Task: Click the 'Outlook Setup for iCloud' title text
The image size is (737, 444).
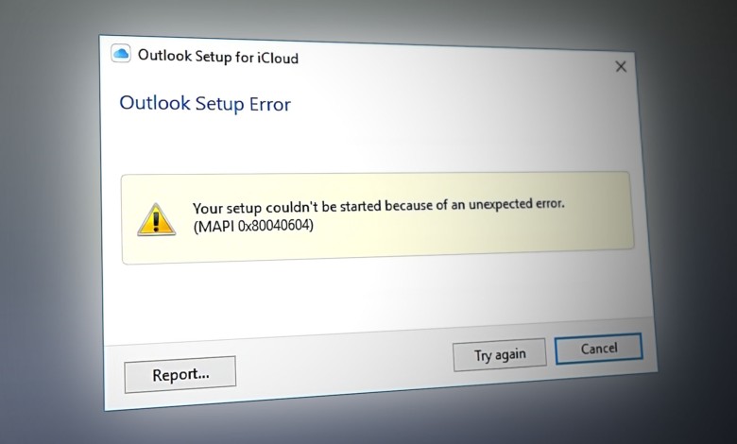Action: coord(217,57)
